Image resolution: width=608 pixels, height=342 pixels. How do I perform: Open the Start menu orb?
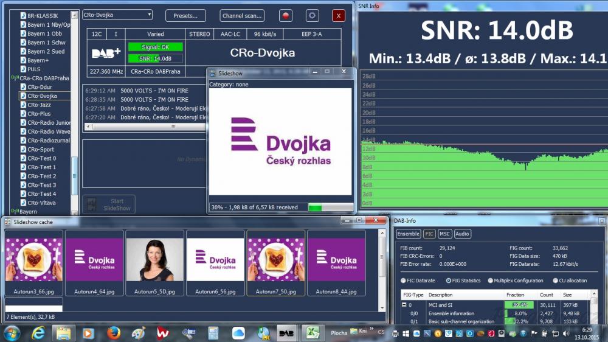pyautogui.click(x=12, y=333)
